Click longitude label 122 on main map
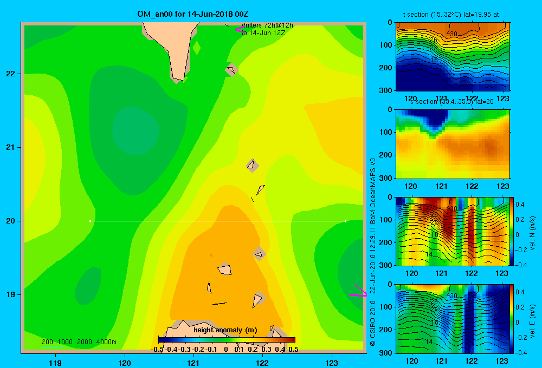The image size is (542, 368). 262,363
